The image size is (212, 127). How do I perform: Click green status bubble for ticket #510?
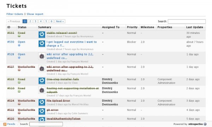tap(19, 91)
